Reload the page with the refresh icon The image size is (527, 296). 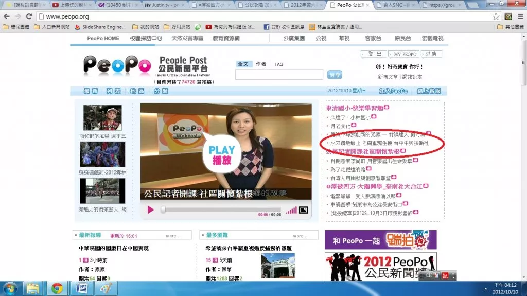click(29, 16)
